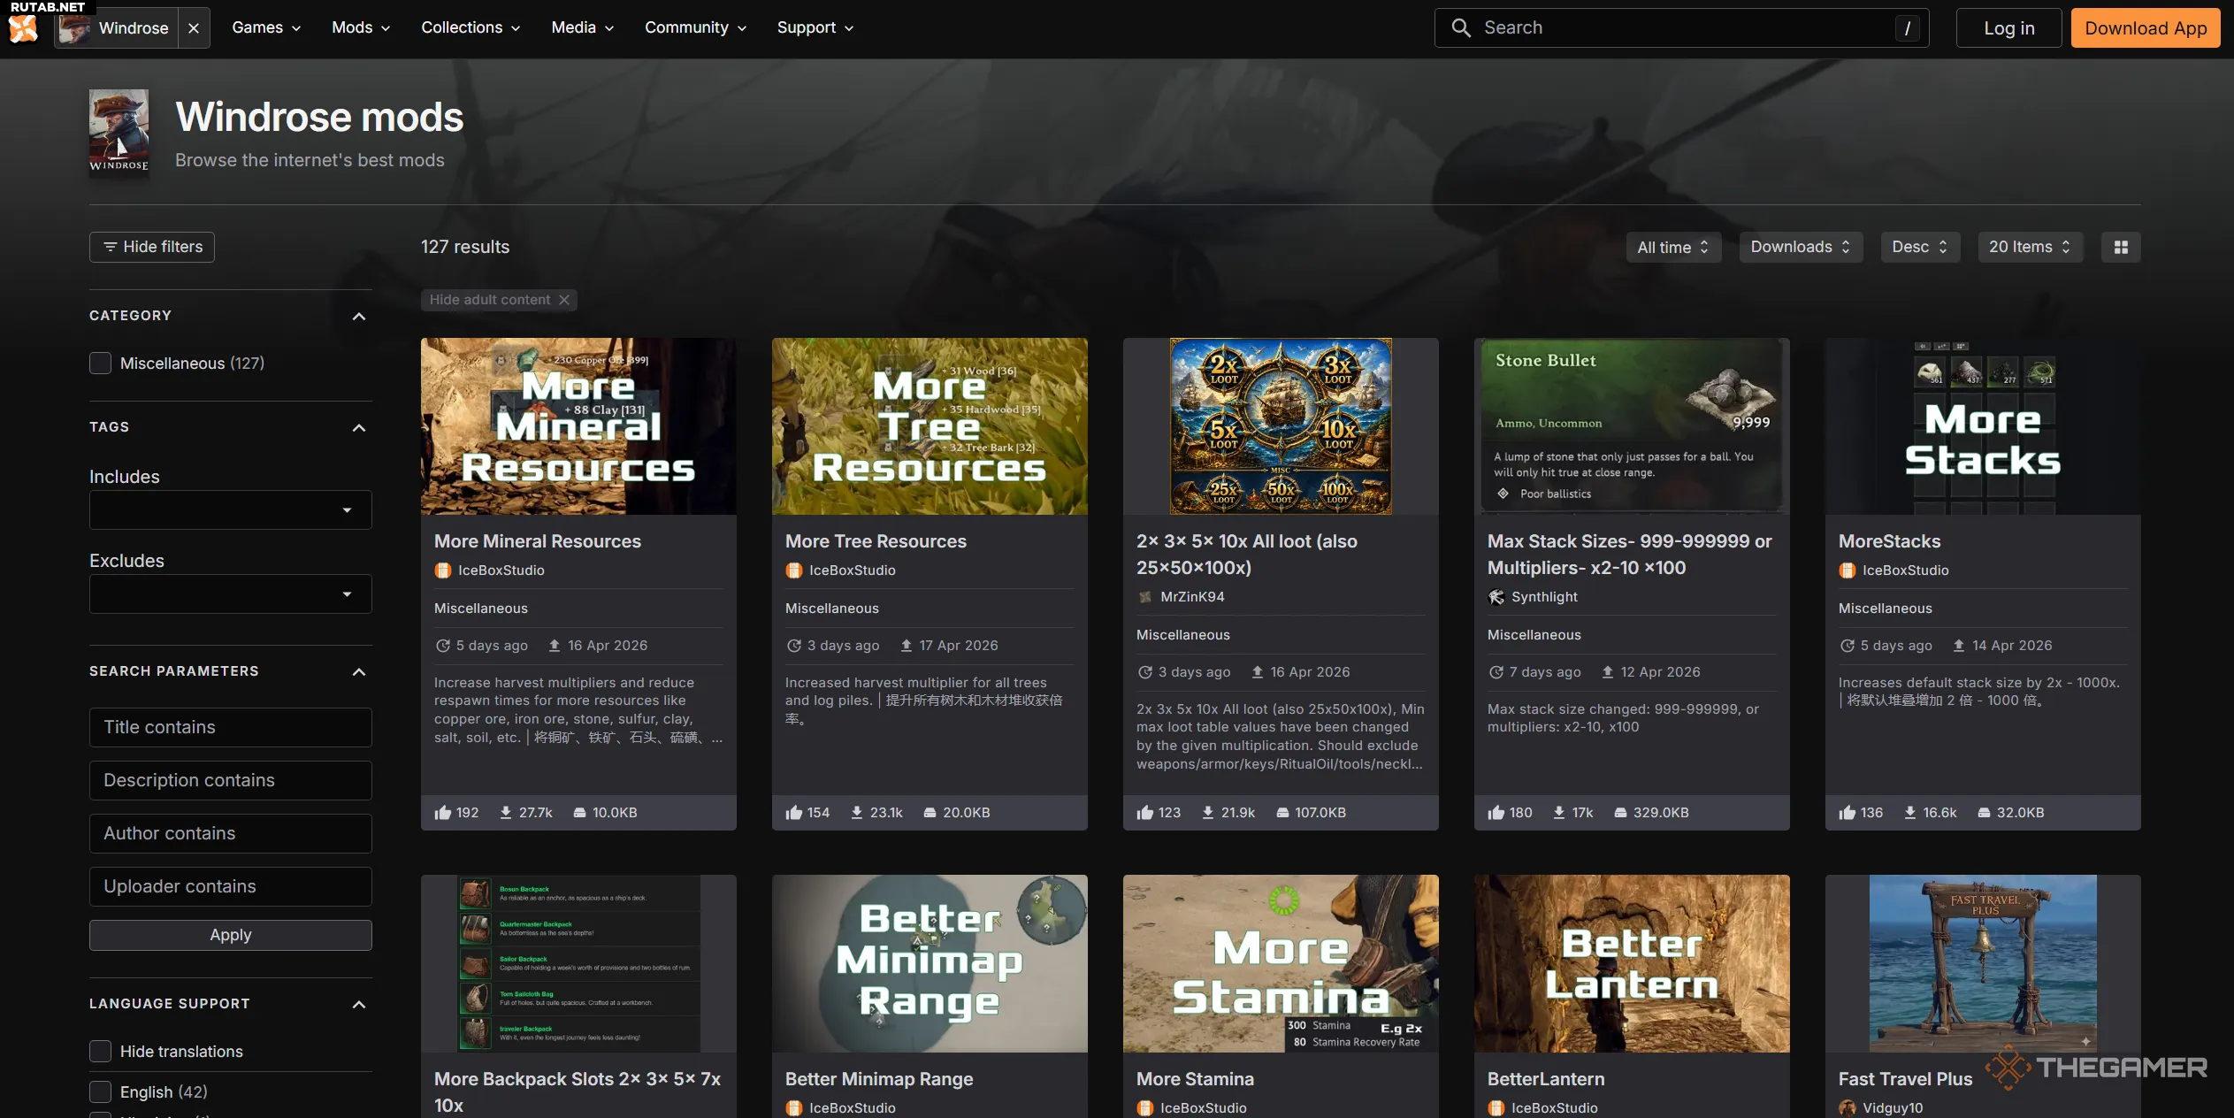The width and height of the screenshot is (2234, 1118).
Task: Open the Community menu
Action: click(x=695, y=28)
